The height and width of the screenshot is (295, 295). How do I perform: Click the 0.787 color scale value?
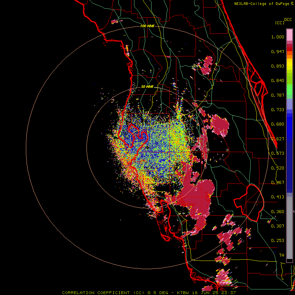tap(278, 95)
